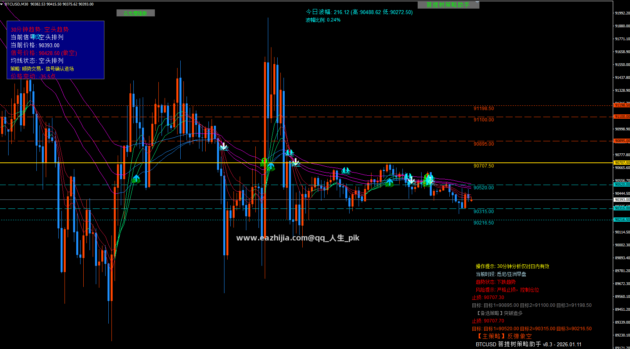630x349 pixels.
Task: Click the 【备选策略】突破追多 text
Action: coord(499,313)
